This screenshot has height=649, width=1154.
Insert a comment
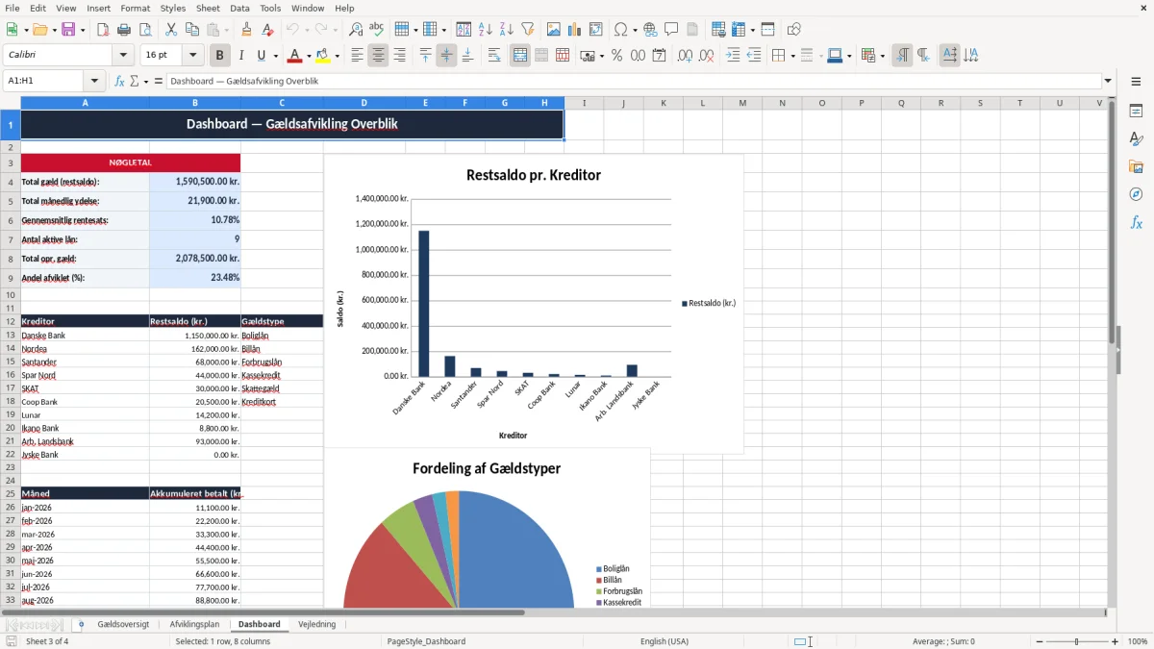pyautogui.click(x=671, y=30)
